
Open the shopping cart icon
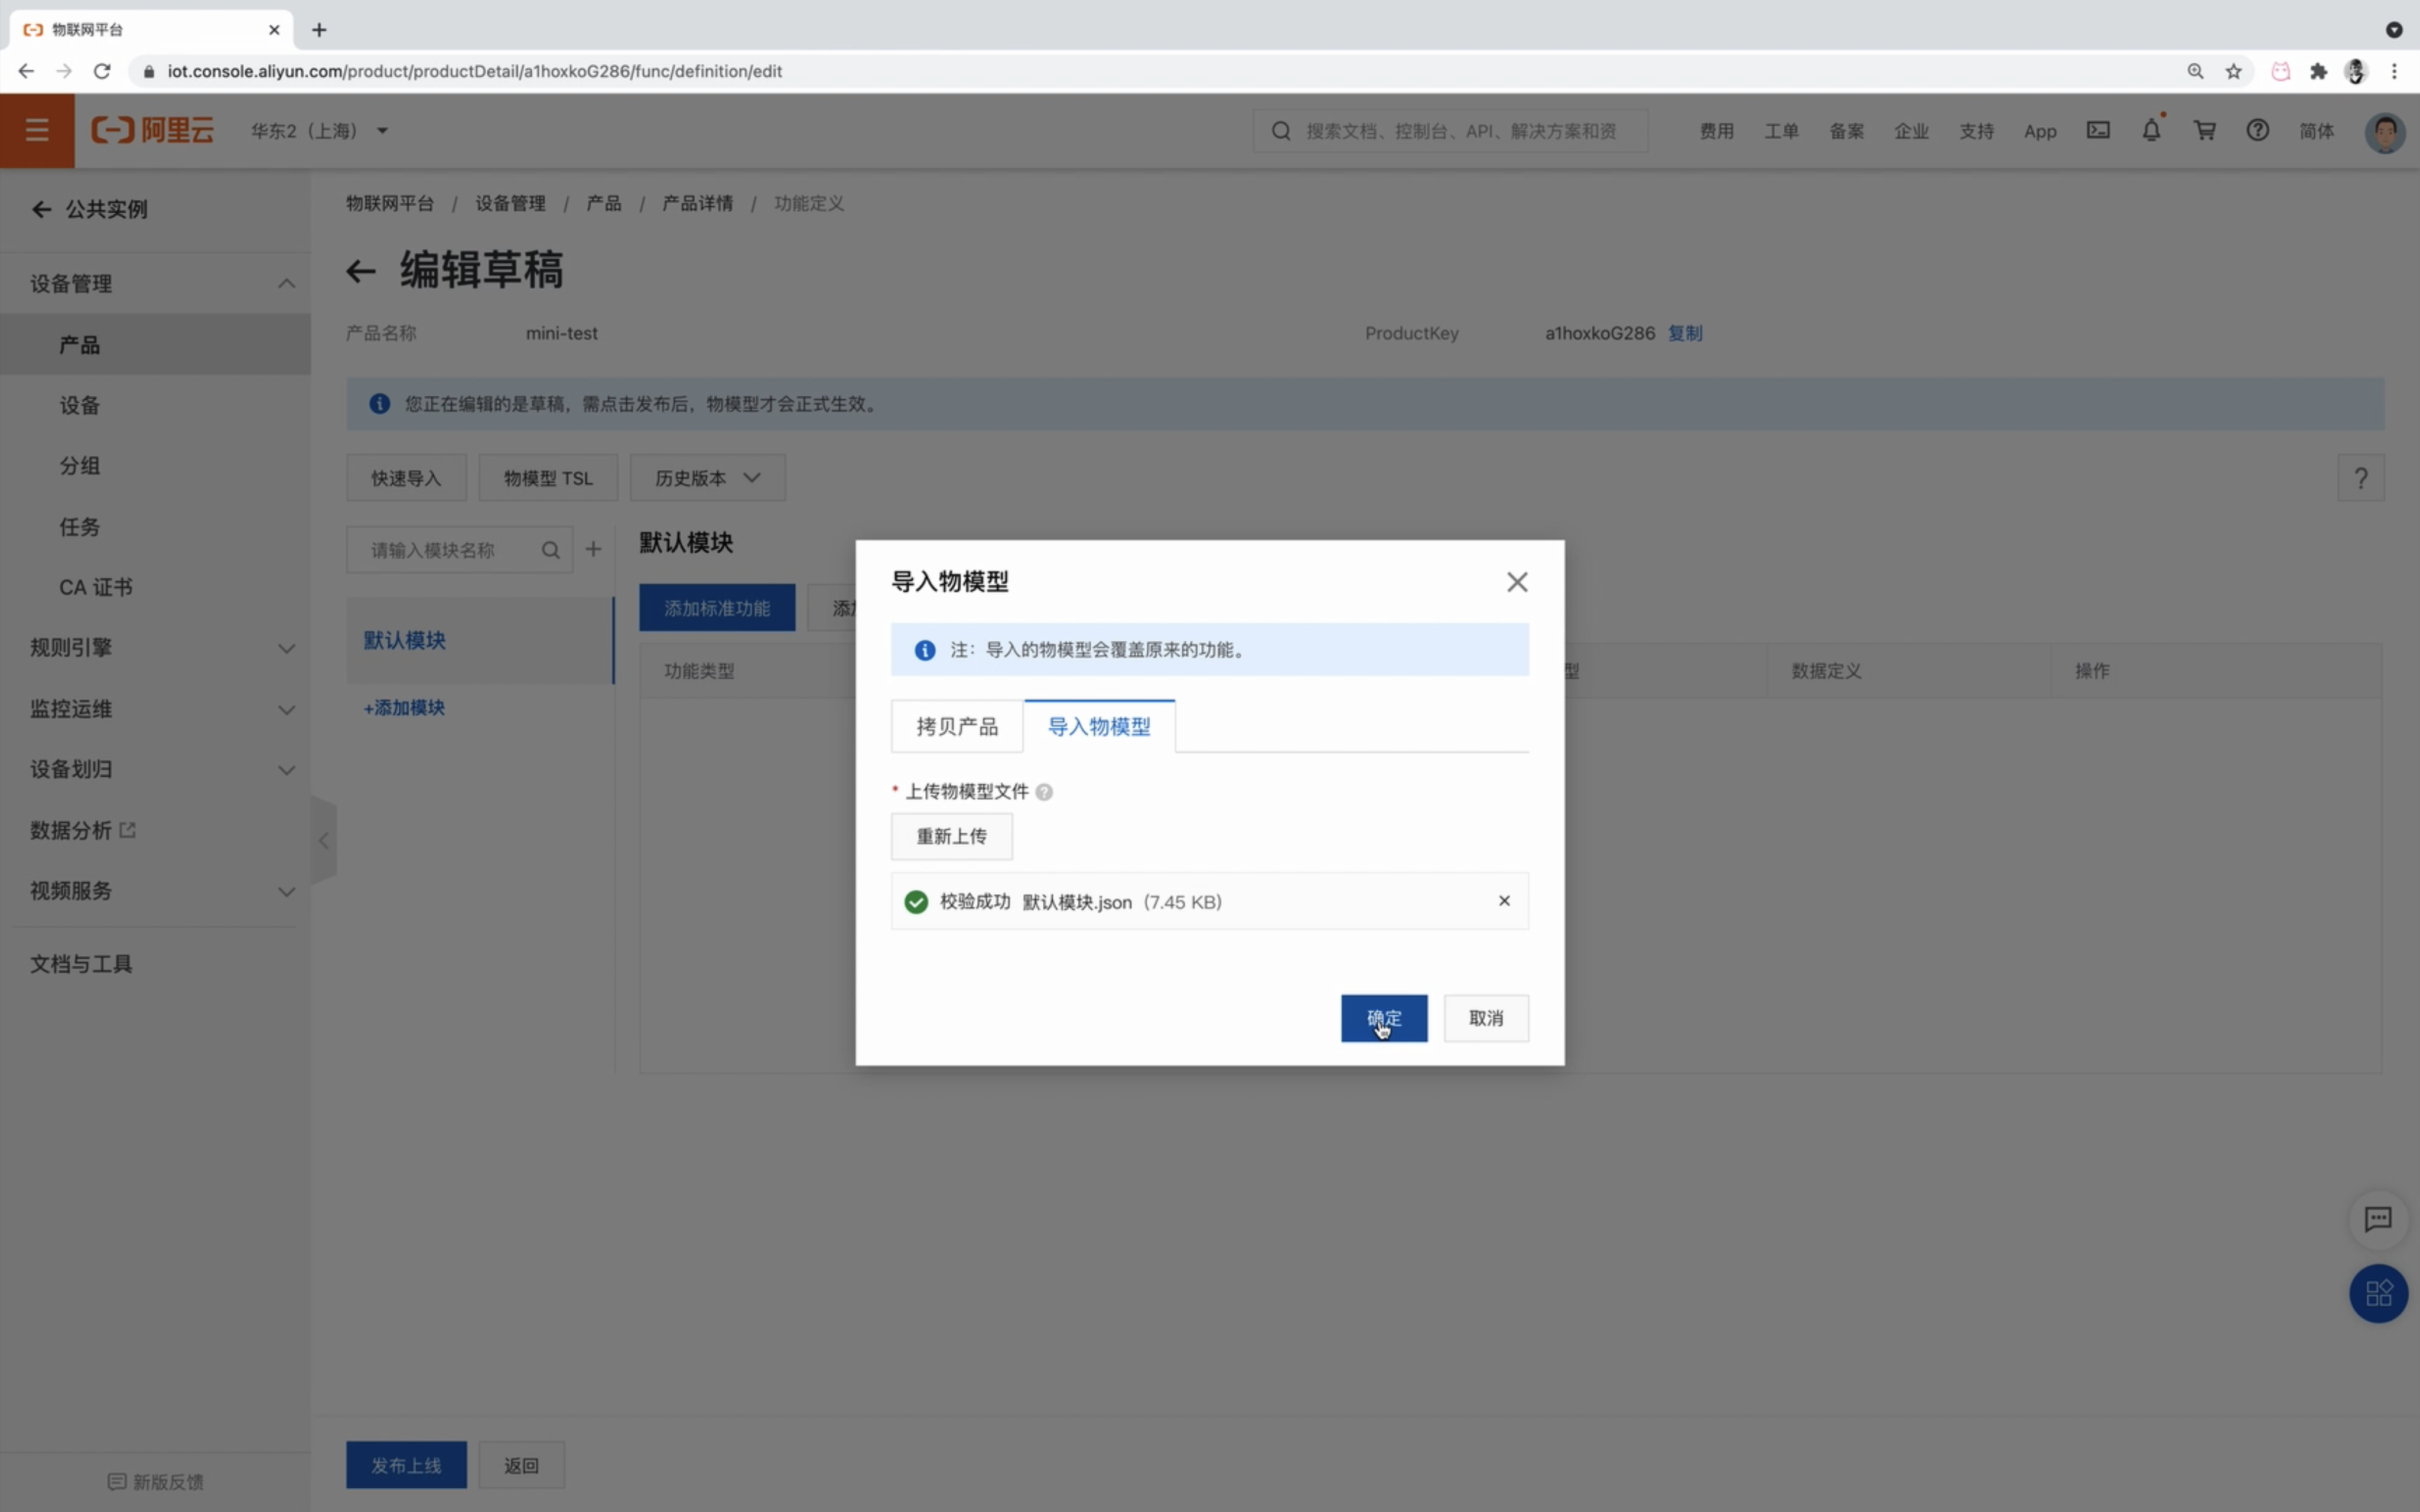tap(2204, 131)
